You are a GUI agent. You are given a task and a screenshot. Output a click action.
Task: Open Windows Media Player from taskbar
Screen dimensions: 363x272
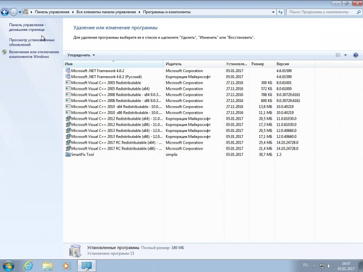coord(66,266)
